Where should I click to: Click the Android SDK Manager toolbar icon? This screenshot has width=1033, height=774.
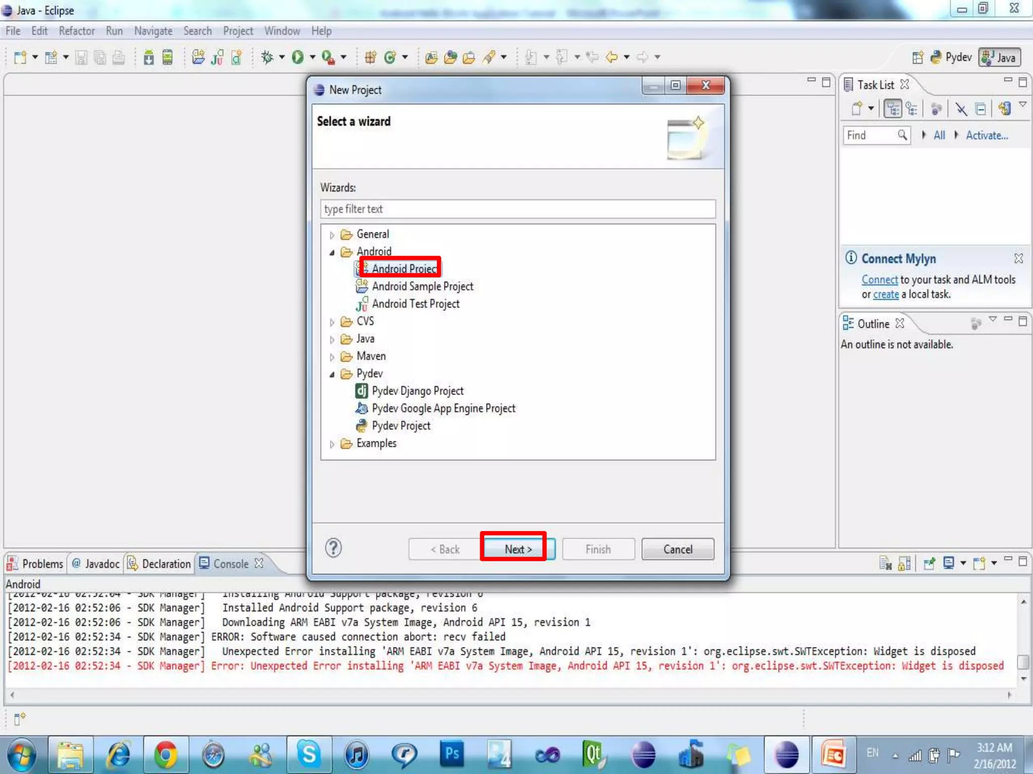pos(149,57)
